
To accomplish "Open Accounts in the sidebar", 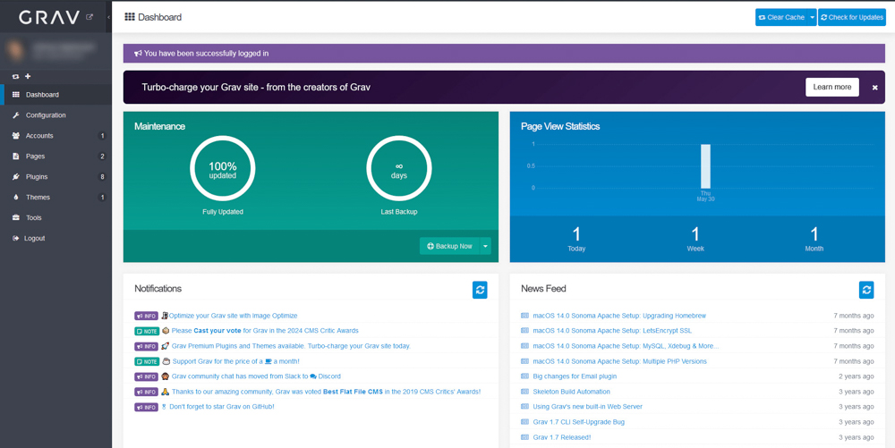I will 55,136.
